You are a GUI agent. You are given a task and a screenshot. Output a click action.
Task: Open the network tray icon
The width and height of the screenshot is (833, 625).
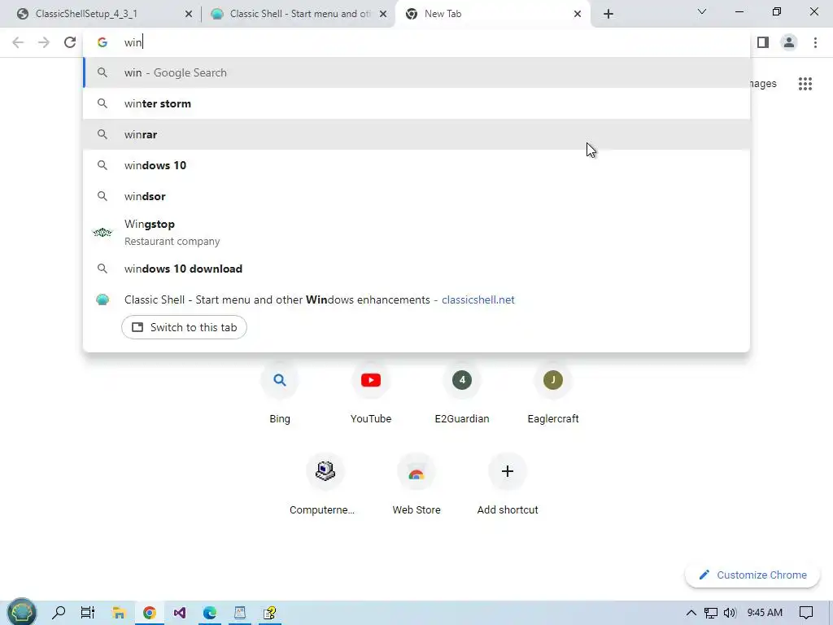pyautogui.click(x=711, y=613)
